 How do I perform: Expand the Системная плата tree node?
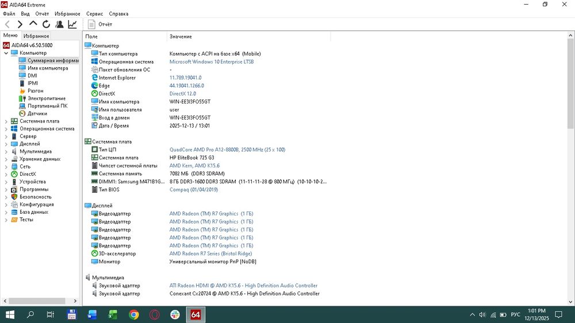(6, 121)
